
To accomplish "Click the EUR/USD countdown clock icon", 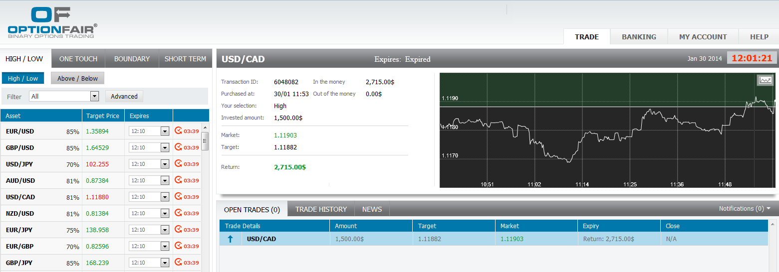I will 179,131.
